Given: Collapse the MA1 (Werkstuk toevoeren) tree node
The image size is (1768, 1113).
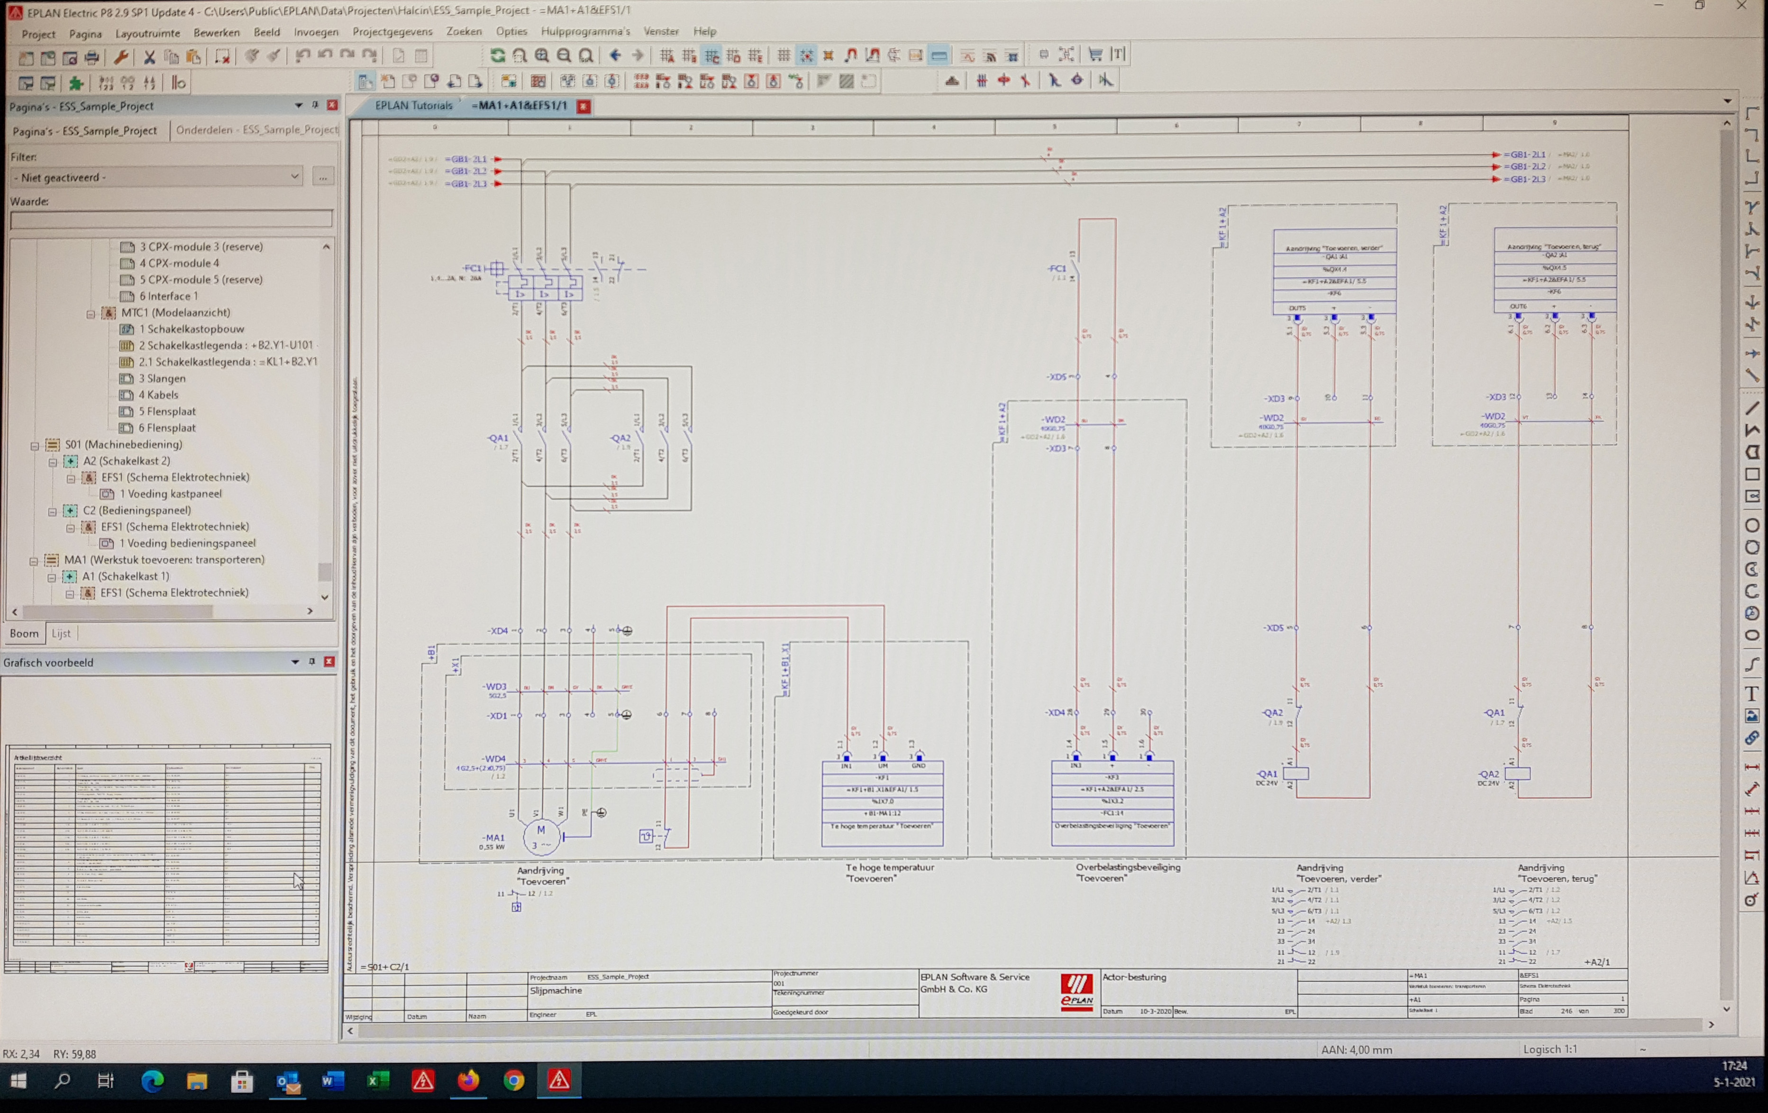Looking at the screenshot, I should click(34, 561).
